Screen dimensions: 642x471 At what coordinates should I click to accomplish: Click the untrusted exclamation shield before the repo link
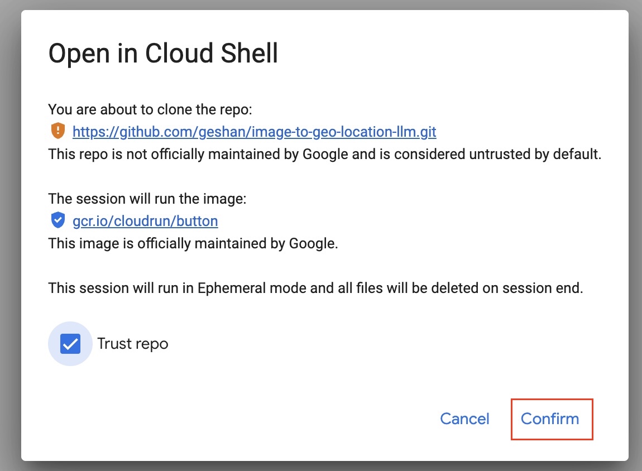(58, 132)
